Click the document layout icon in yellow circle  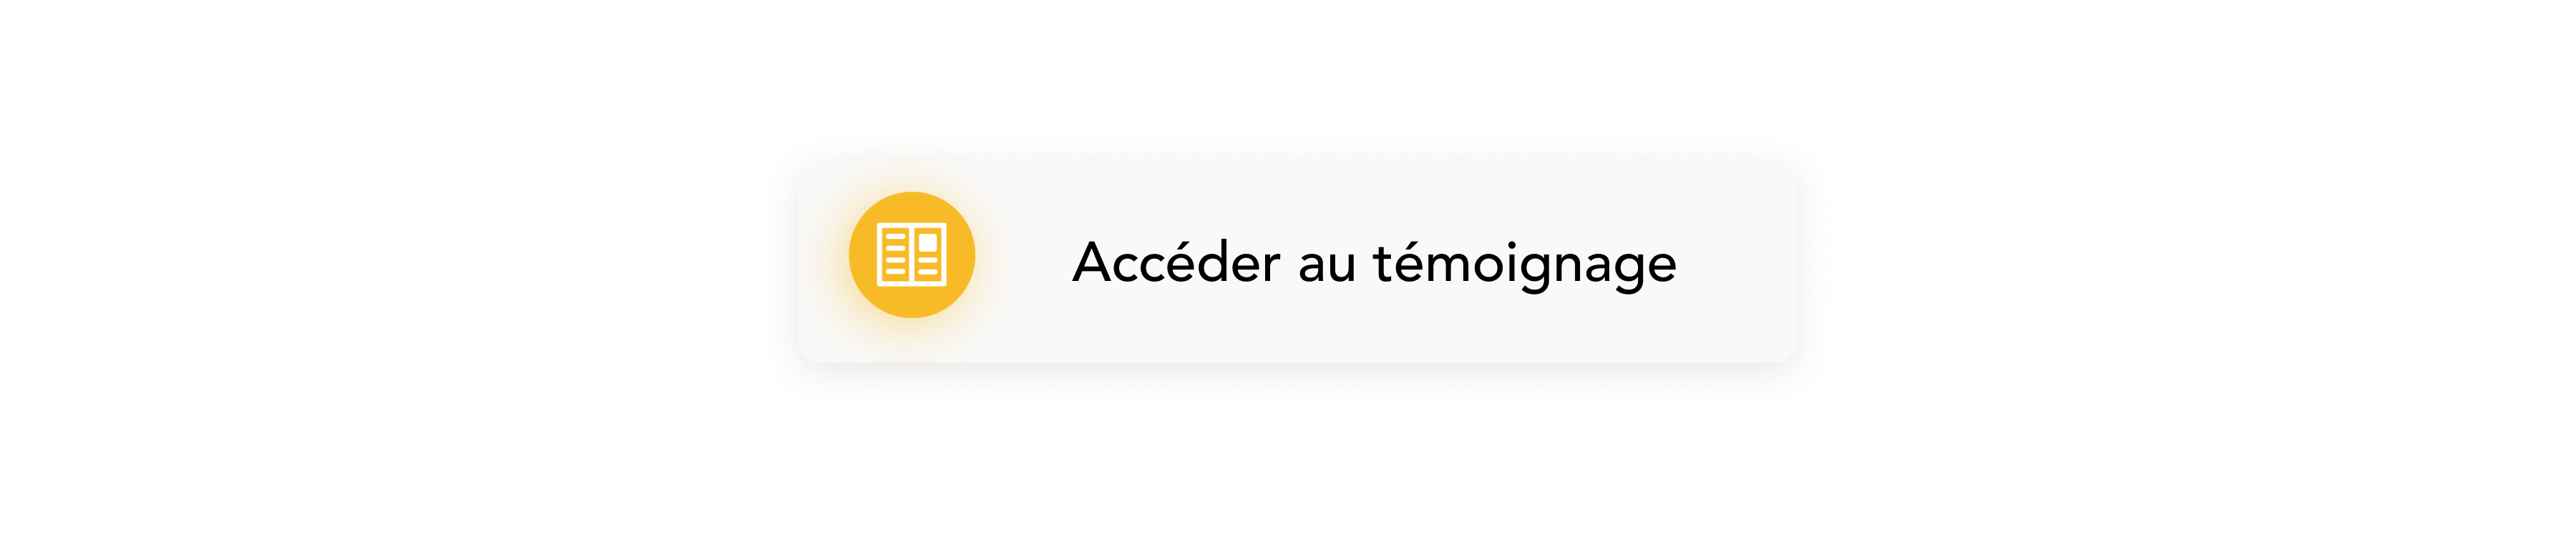911,254
